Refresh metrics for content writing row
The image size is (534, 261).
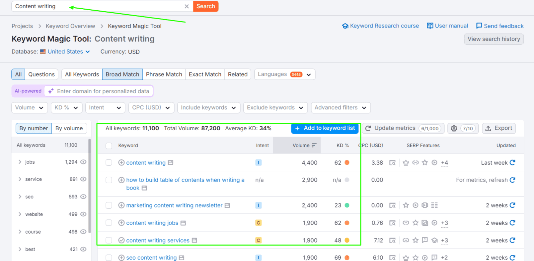(512, 162)
